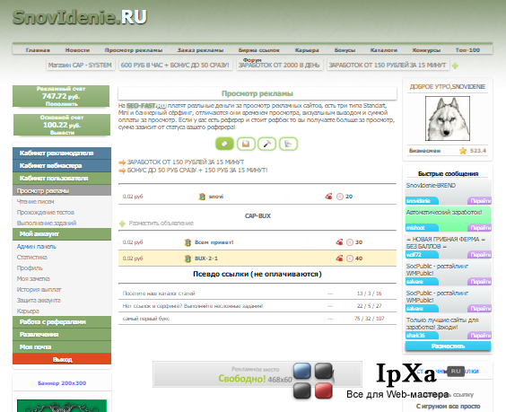Expand the Работа с рефералами section

tap(62, 322)
